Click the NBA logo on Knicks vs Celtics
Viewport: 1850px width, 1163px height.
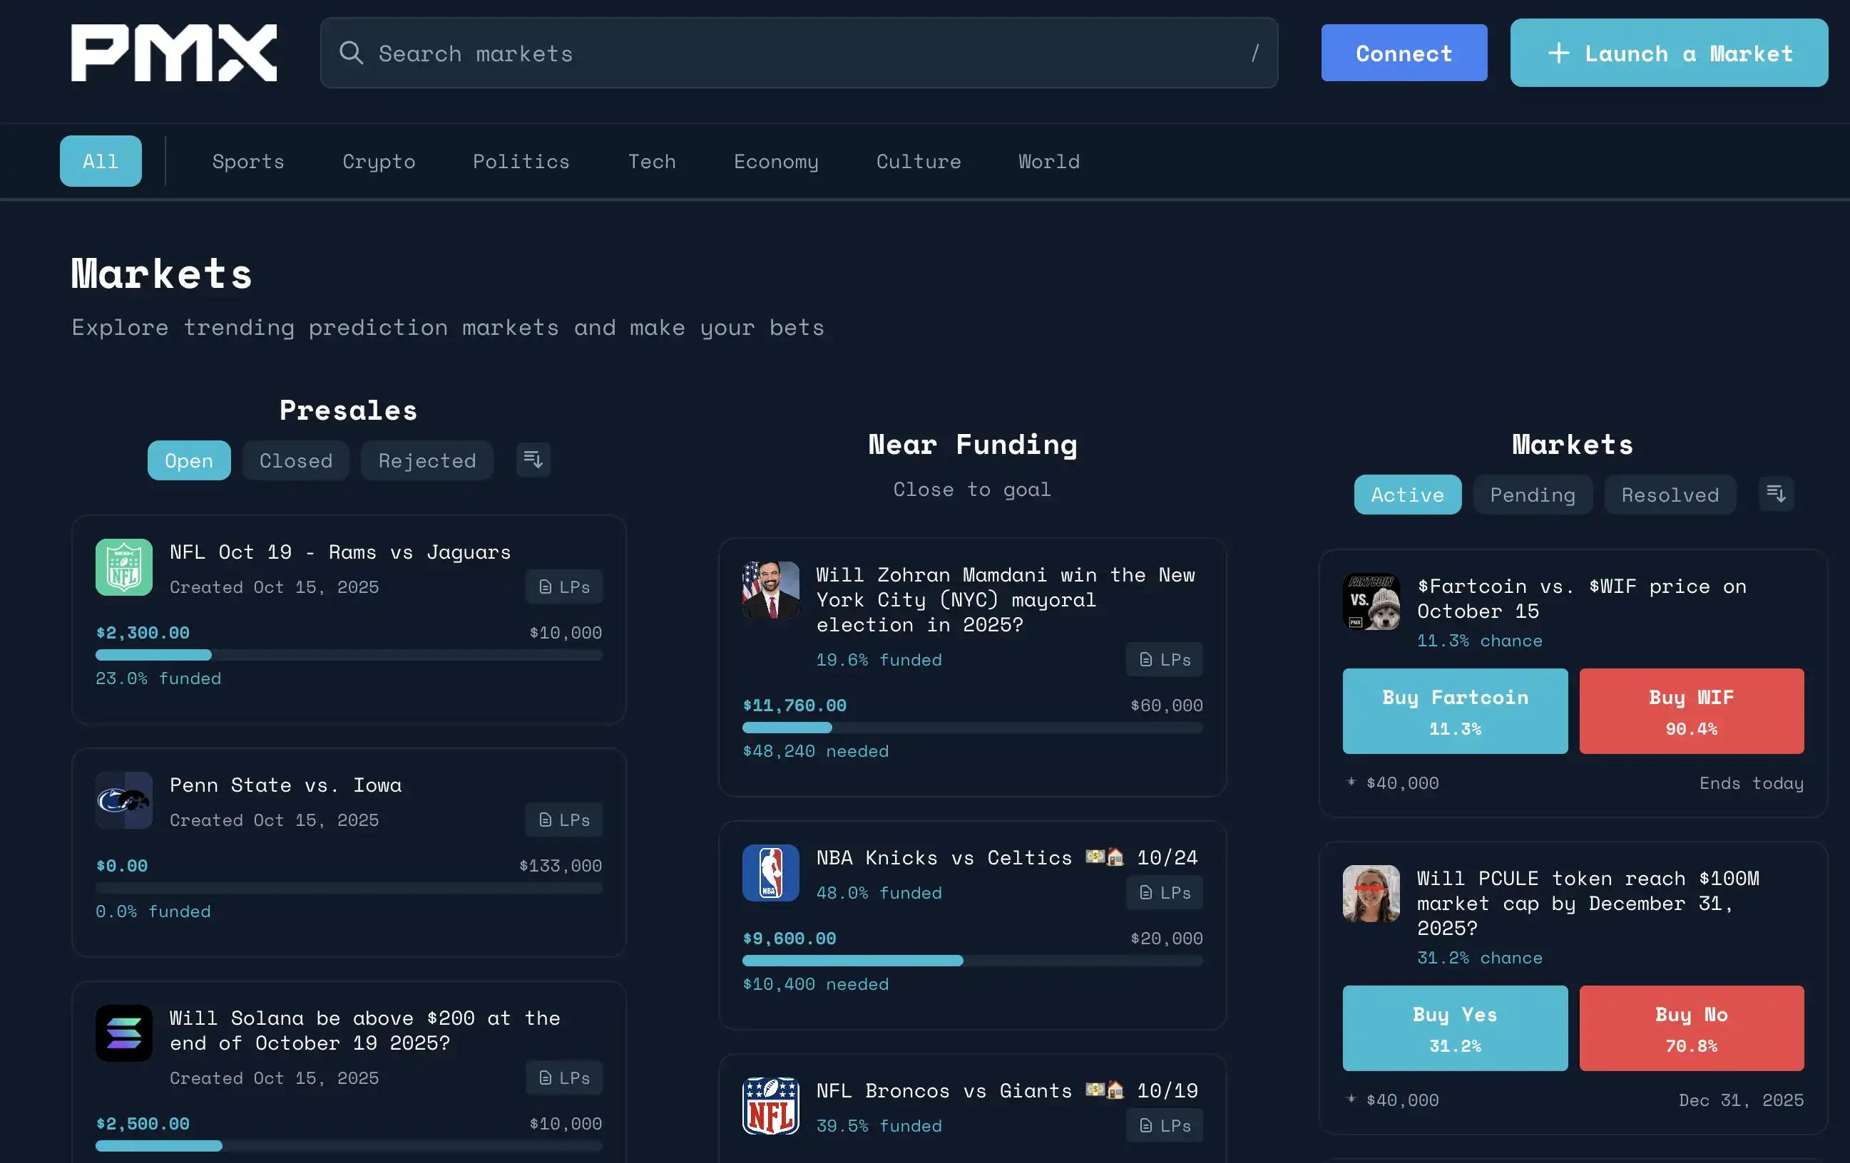coord(770,872)
